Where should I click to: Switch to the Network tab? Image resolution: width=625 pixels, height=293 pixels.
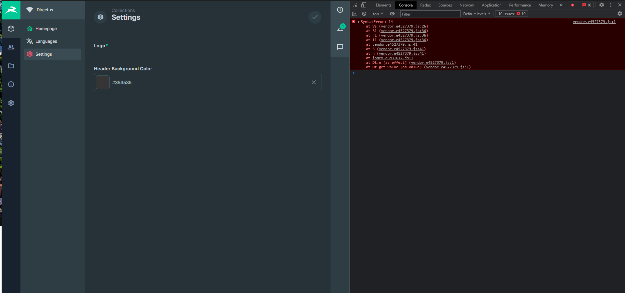click(x=467, y=5)
